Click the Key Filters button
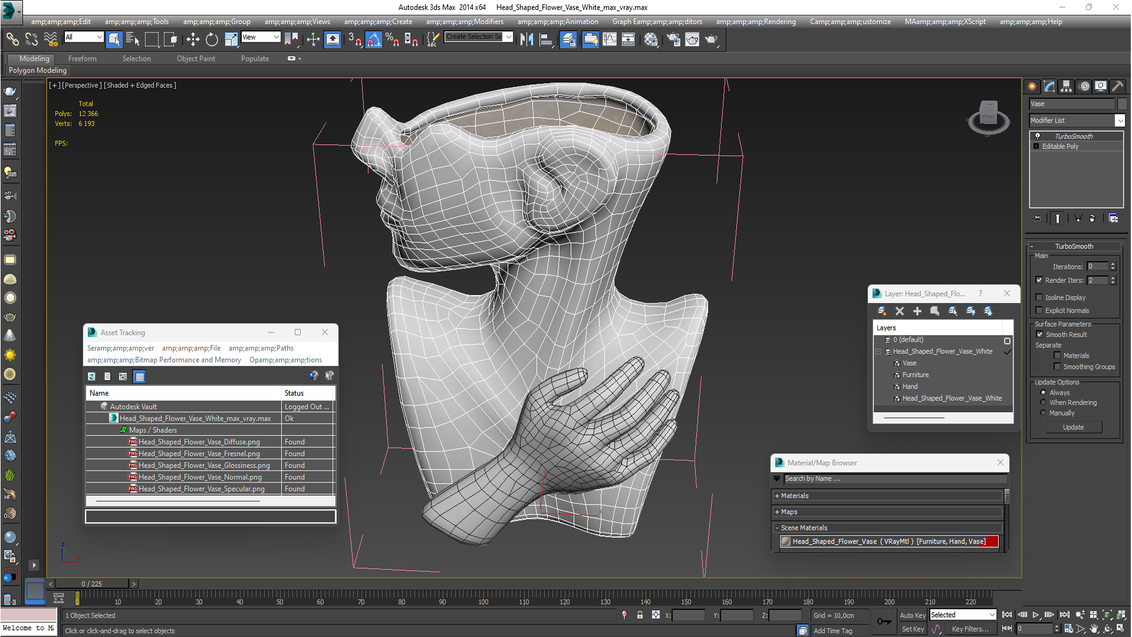The height and width of the screenshot is (637, 1132). click(x=970, y=629)
